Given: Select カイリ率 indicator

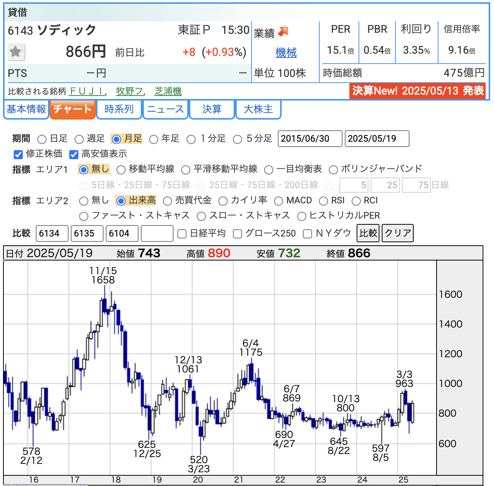Looking at the screenshot, I should [223, 201].
